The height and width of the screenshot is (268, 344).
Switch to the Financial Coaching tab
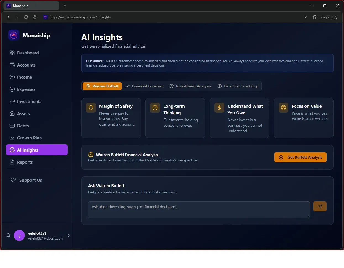[x=237, y=86]
